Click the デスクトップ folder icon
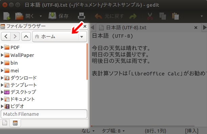The height and width of the screenshot is (134, 207). pos(7,92)
